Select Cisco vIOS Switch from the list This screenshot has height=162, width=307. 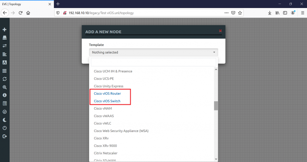tap(107, 101)
